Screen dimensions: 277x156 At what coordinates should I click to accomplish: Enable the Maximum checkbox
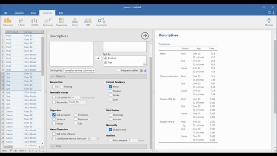[x=76, y=119]
